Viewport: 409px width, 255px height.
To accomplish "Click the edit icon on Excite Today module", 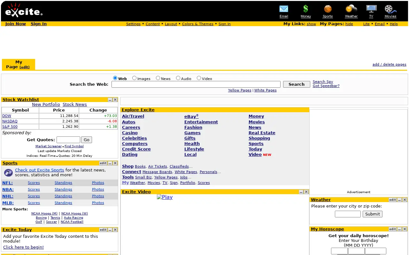I will point(103,230).
